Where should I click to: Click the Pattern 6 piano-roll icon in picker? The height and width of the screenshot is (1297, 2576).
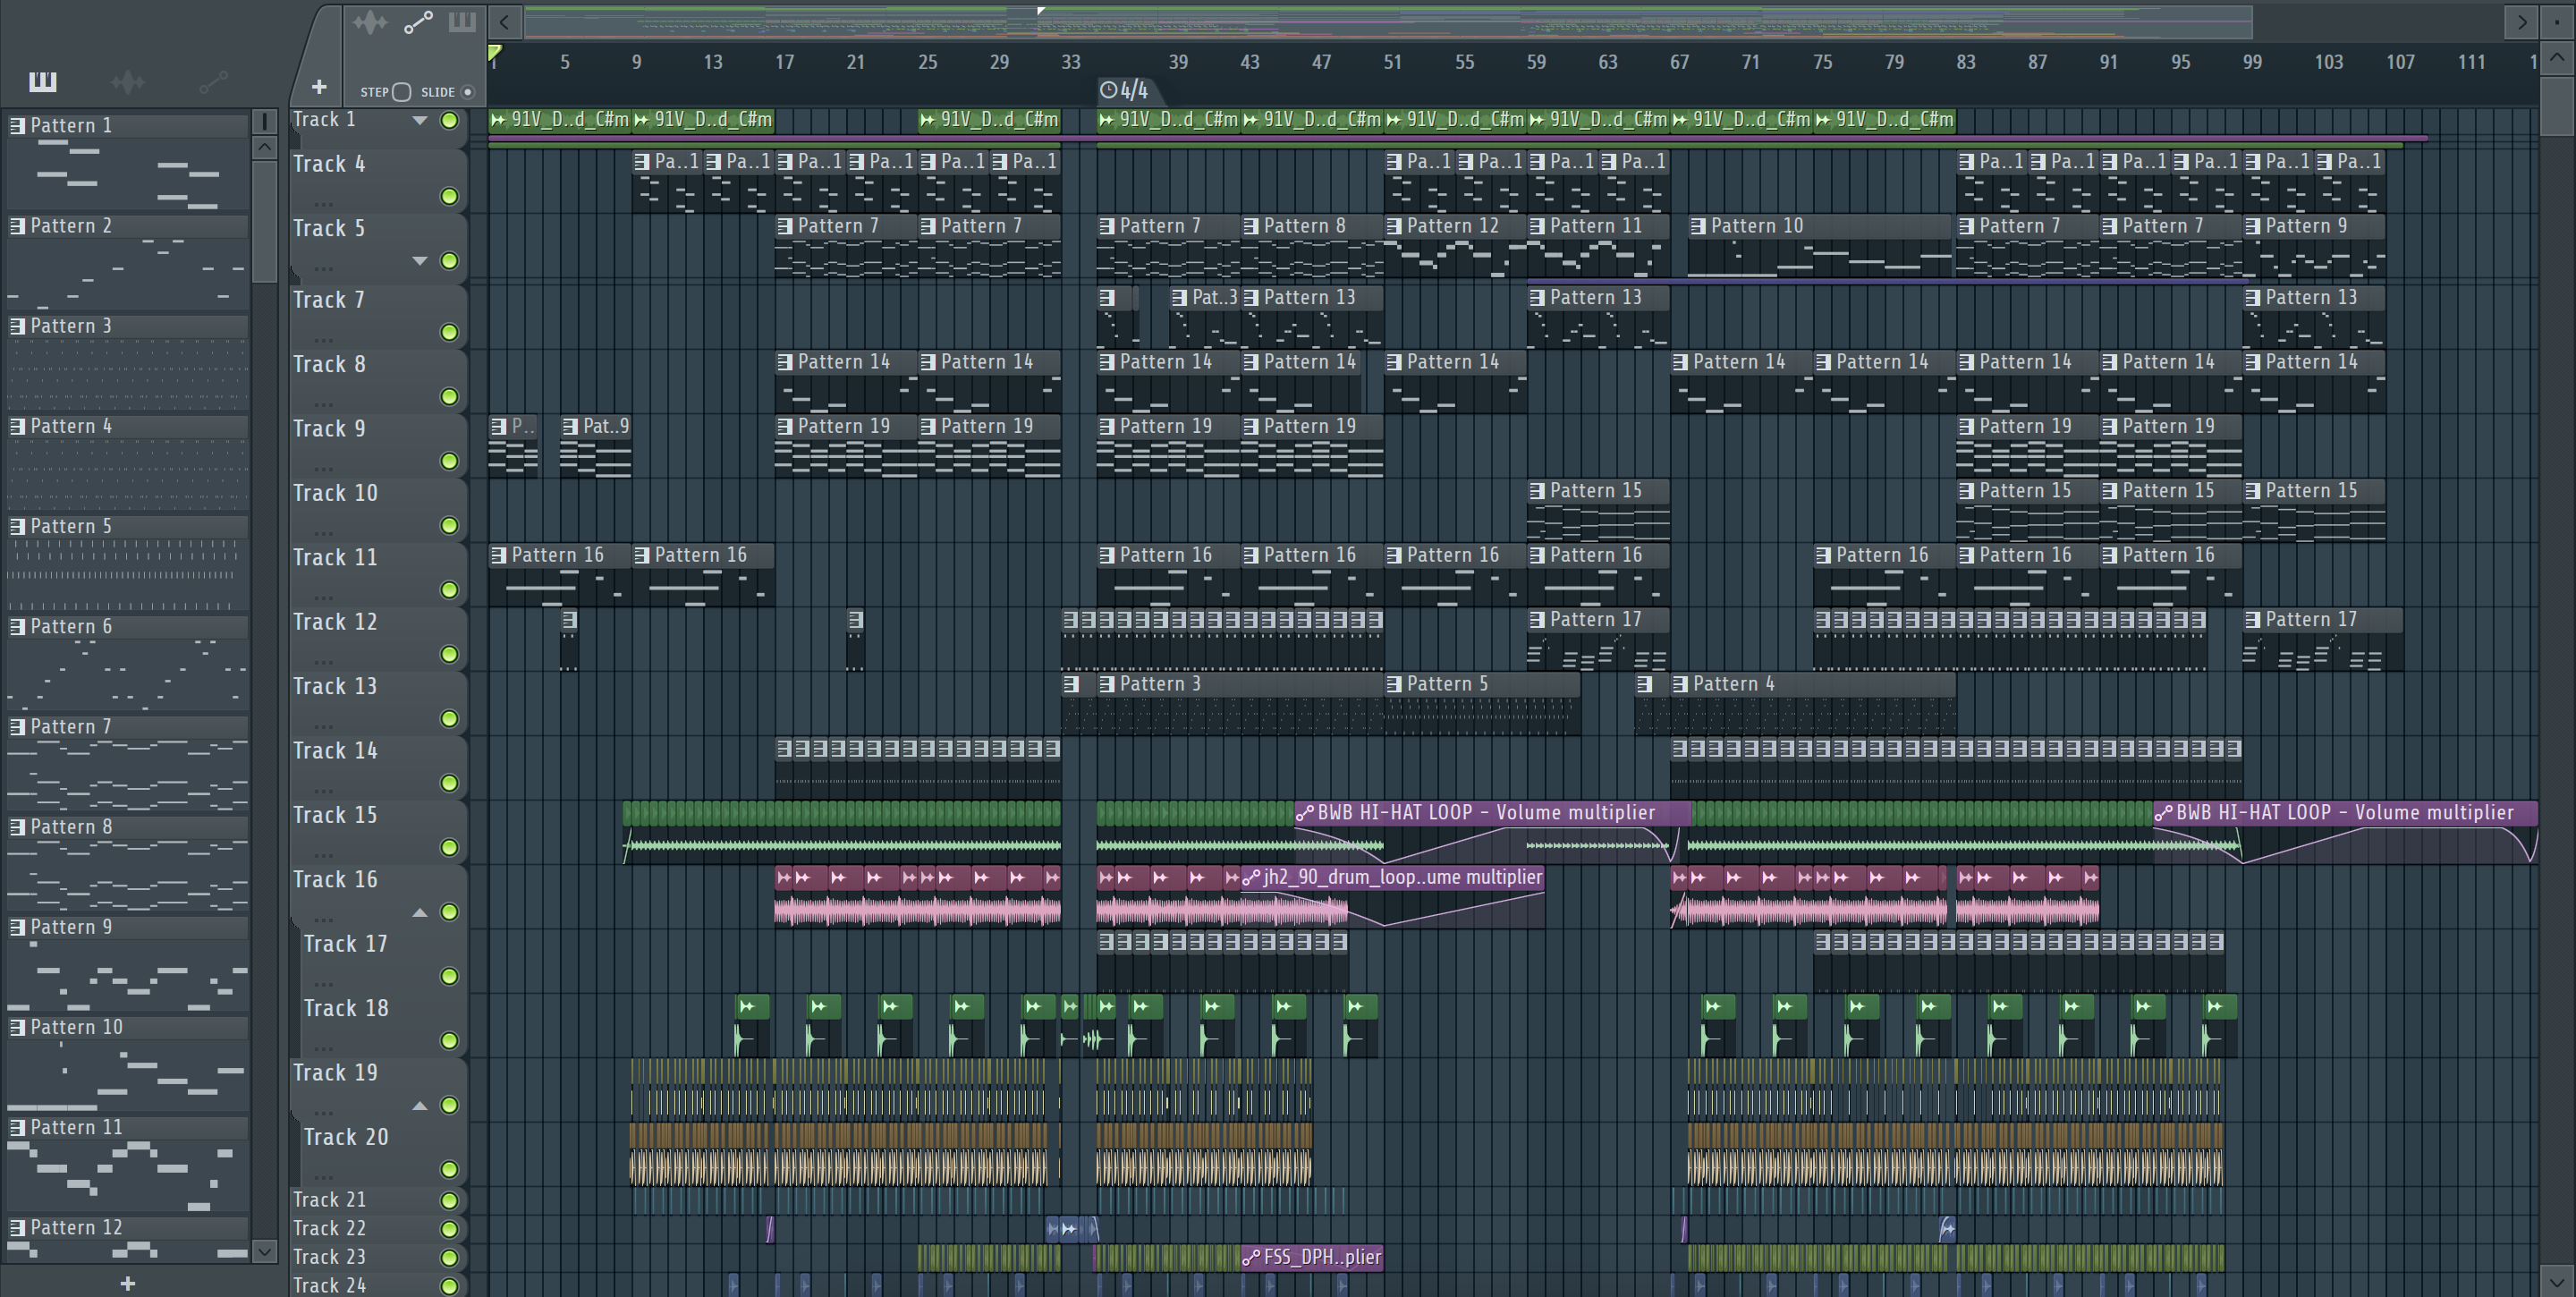[x=17, y=626]
